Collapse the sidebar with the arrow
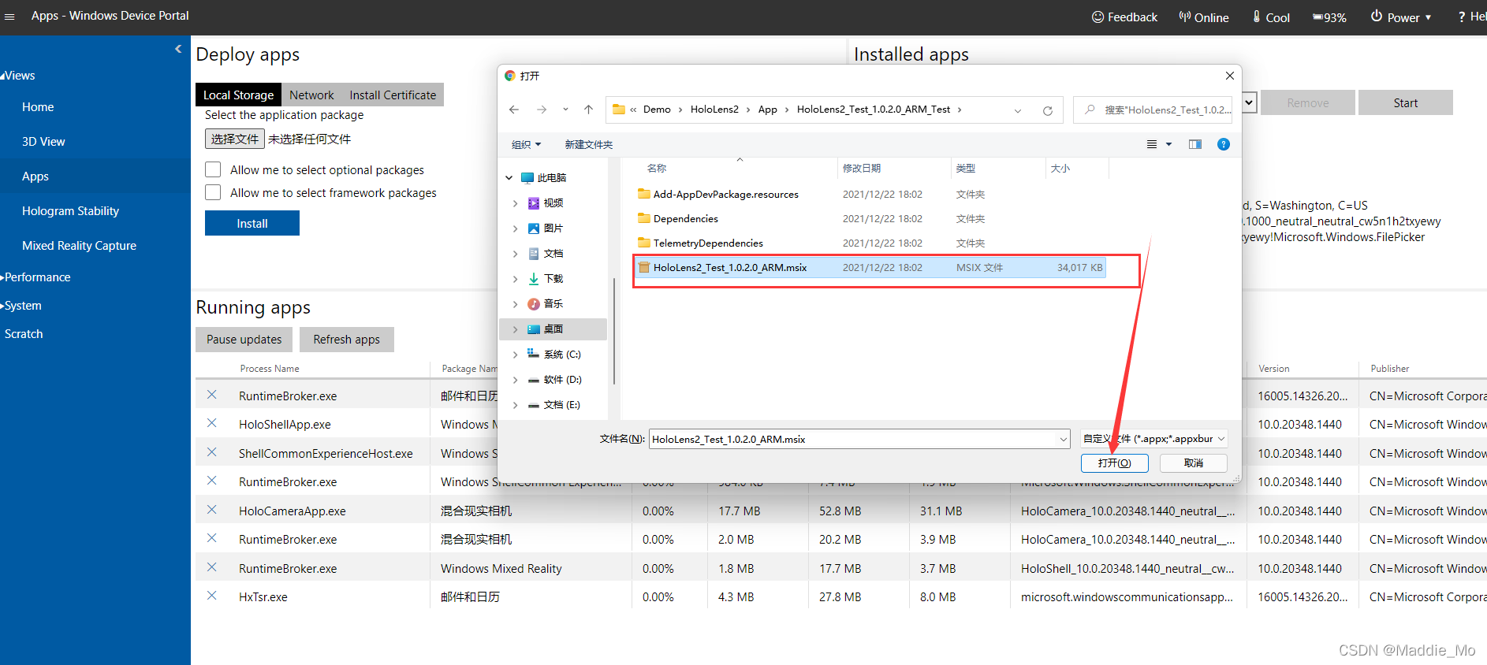Viewport: 1487px width, 665px height. pyautogui.click(x=178, y=49)
